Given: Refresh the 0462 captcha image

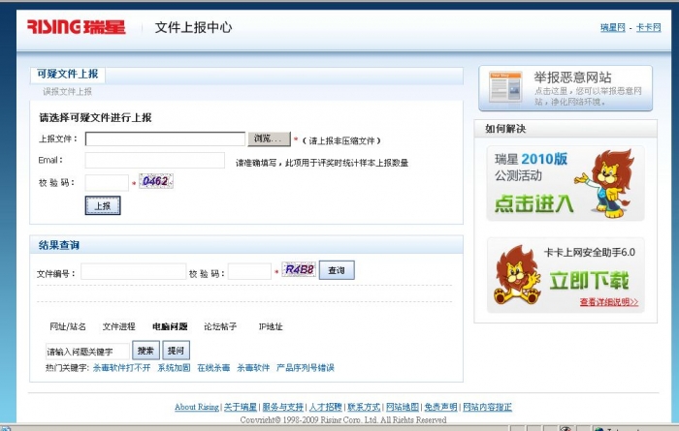Looking at the screenshot, I should click(156, 181).
